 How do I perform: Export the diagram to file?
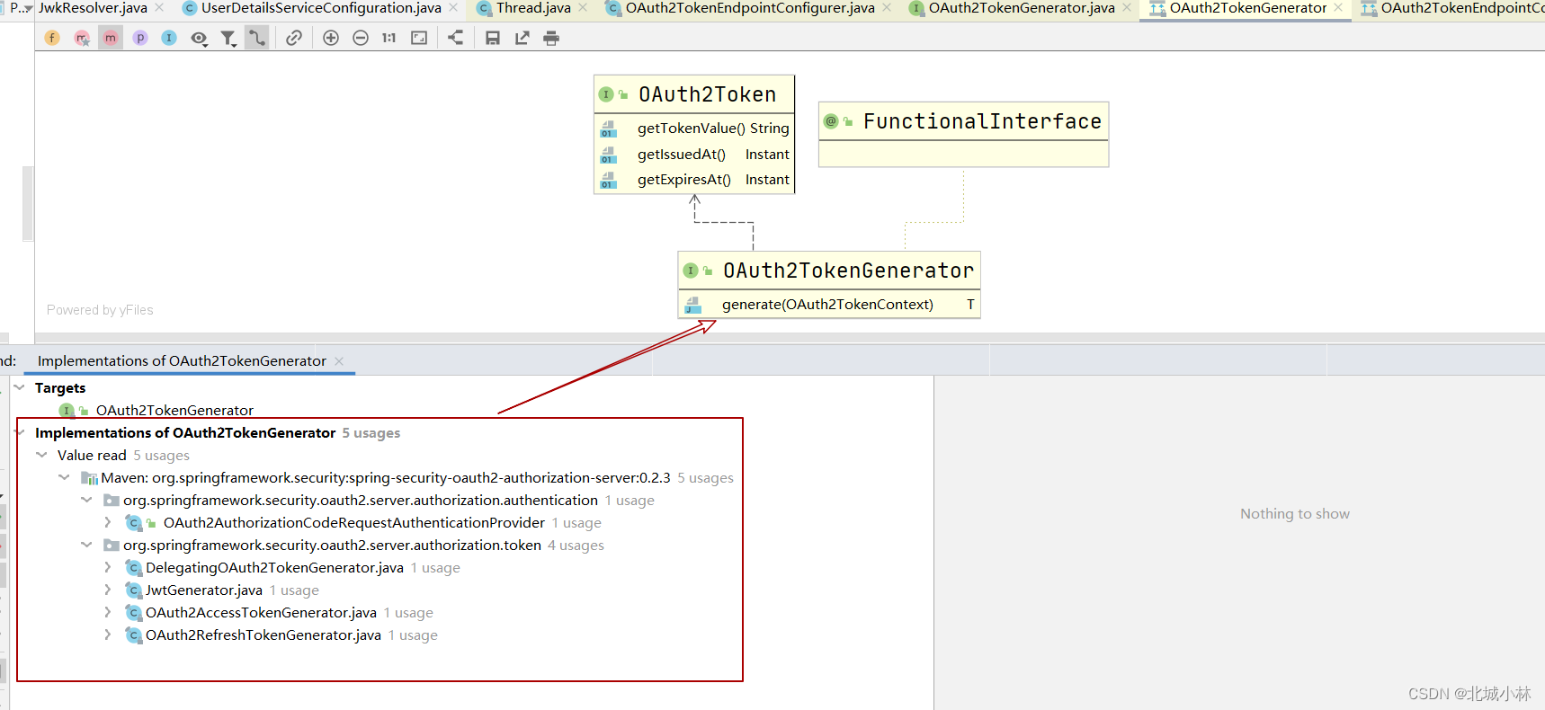522,38
